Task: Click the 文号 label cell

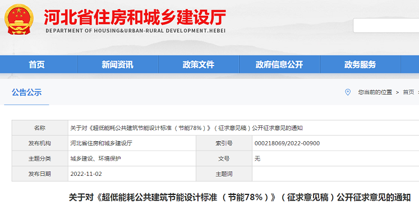Action: click(224, 159)
